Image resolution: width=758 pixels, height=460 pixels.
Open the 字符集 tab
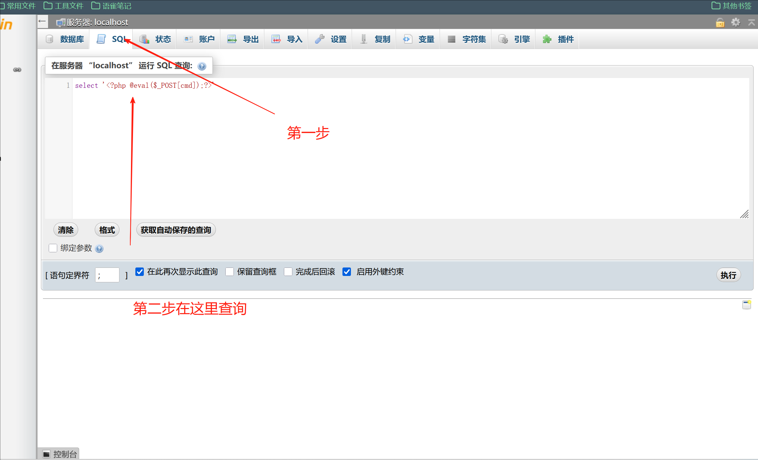(466, 39)
